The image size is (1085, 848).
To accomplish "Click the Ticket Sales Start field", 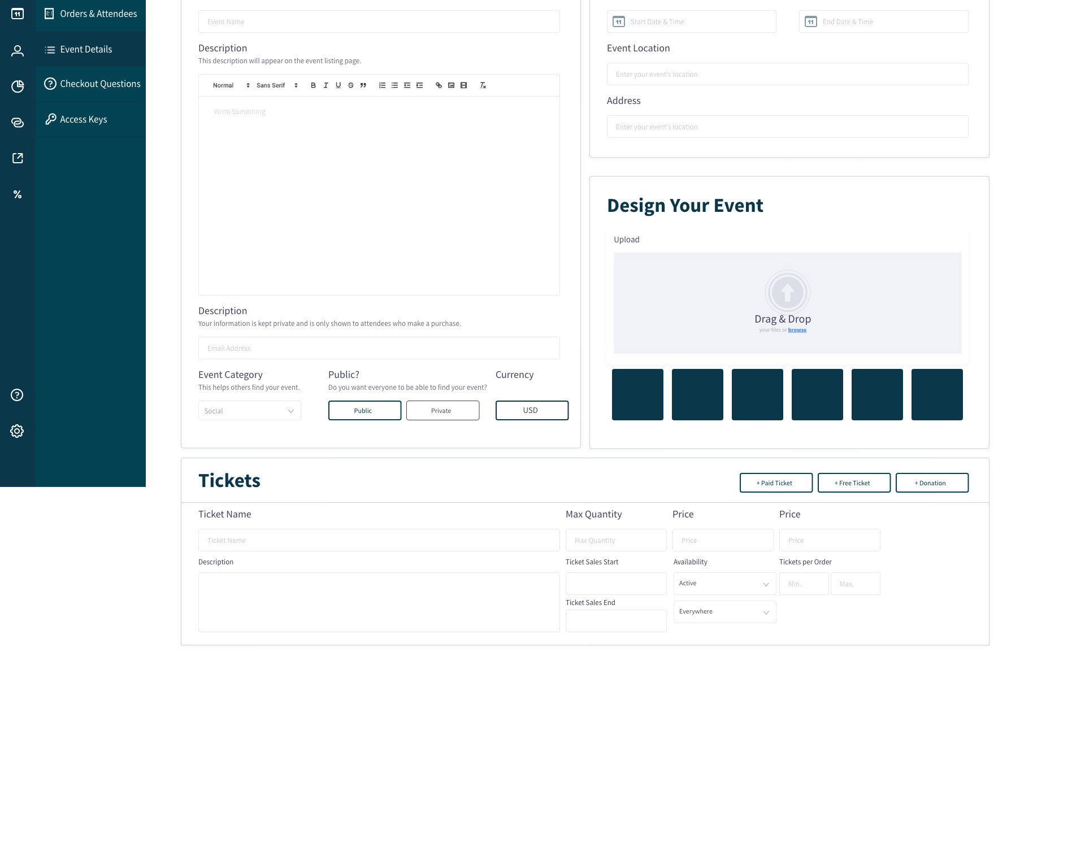I will click(616, 584).
